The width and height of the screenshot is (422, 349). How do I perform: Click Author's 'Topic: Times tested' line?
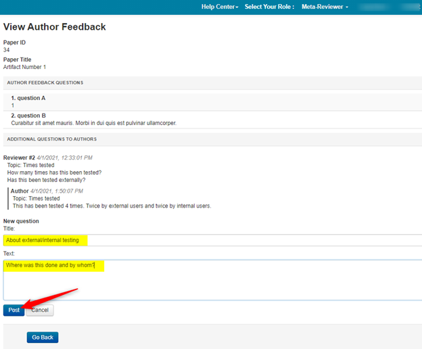tap(36, 198)
